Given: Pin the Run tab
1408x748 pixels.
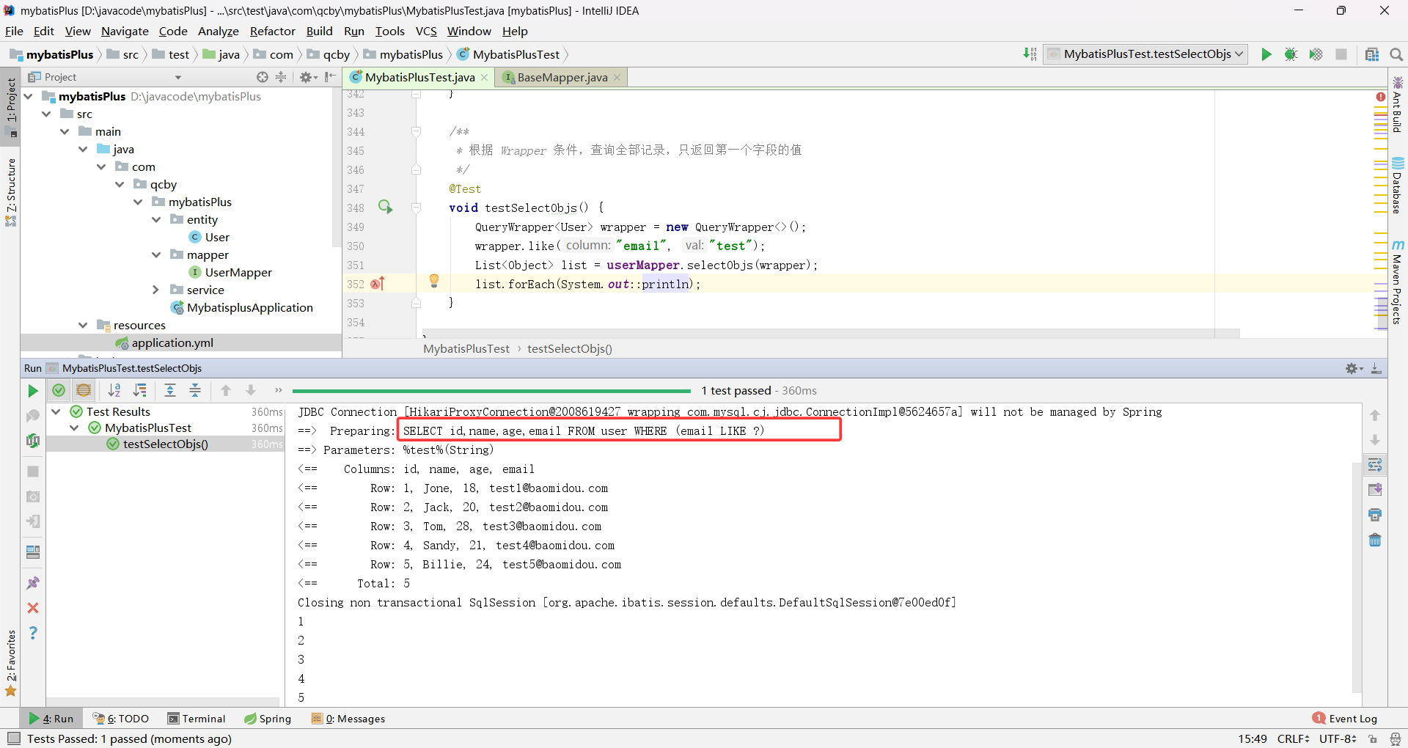Looking at the screenshot, I should [x=33, y=583].
